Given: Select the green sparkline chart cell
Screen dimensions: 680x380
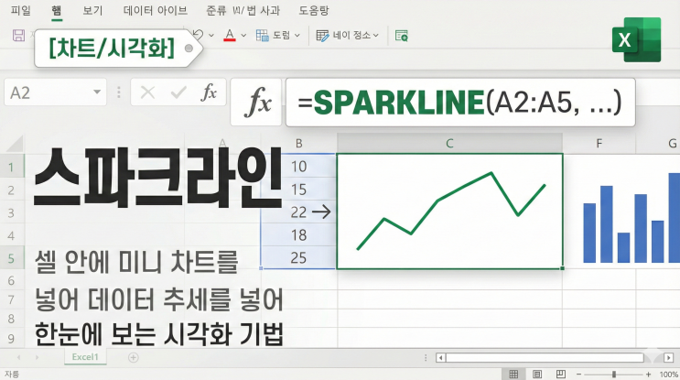Looking at the screenshot, I should coord(449,212).
